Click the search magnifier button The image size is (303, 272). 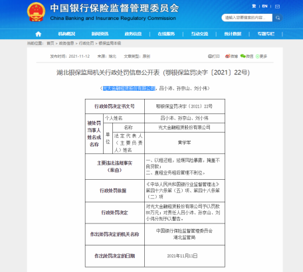[278, 18]
